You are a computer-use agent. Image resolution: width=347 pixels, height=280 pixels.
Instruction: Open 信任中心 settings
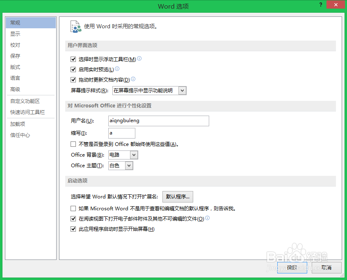pyautogui.click(x=31, y=135)
